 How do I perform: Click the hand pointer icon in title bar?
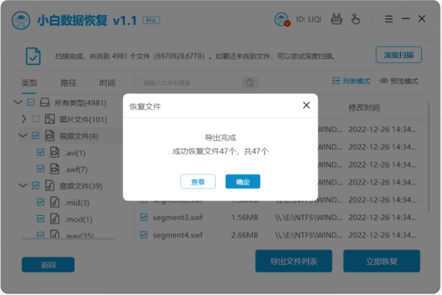[x=356, y=19]
